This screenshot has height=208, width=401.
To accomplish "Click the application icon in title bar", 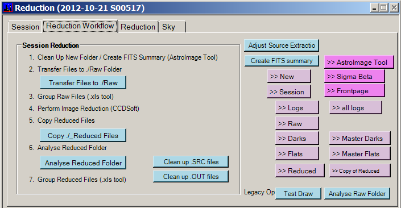I will tap(8, 7).
